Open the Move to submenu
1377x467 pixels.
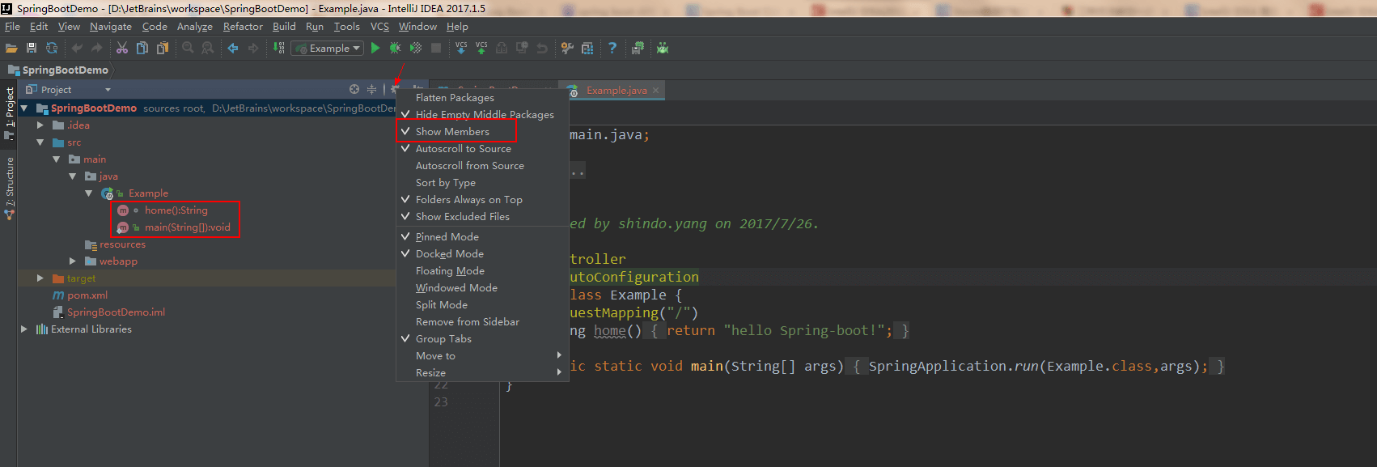click(x=482, y=356)
